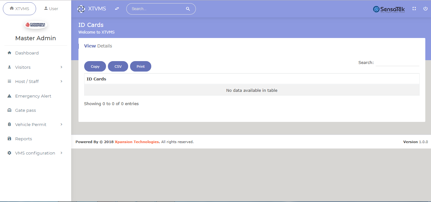Click the Emergency Alert warning icon
The width and height of the screenshot is (431, 202).
[9, 96]
